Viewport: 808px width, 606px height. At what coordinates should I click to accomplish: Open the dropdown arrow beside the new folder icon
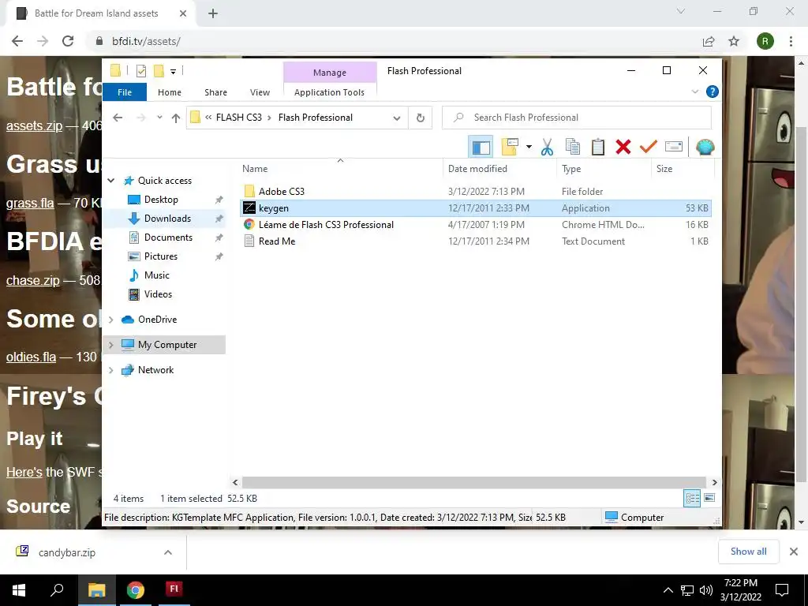point(529,148)
